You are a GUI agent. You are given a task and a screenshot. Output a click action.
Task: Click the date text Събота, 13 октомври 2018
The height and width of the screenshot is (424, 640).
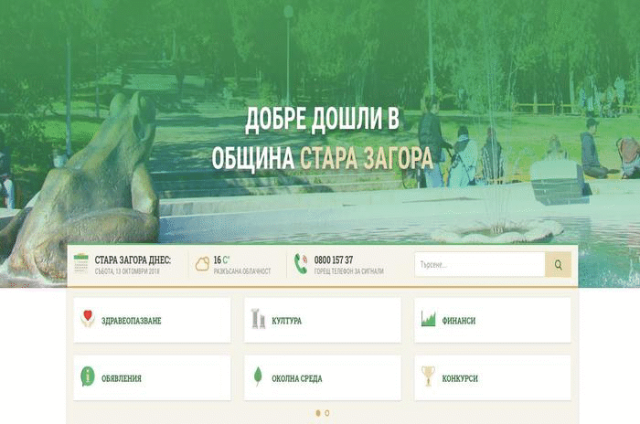pos(127,271)
